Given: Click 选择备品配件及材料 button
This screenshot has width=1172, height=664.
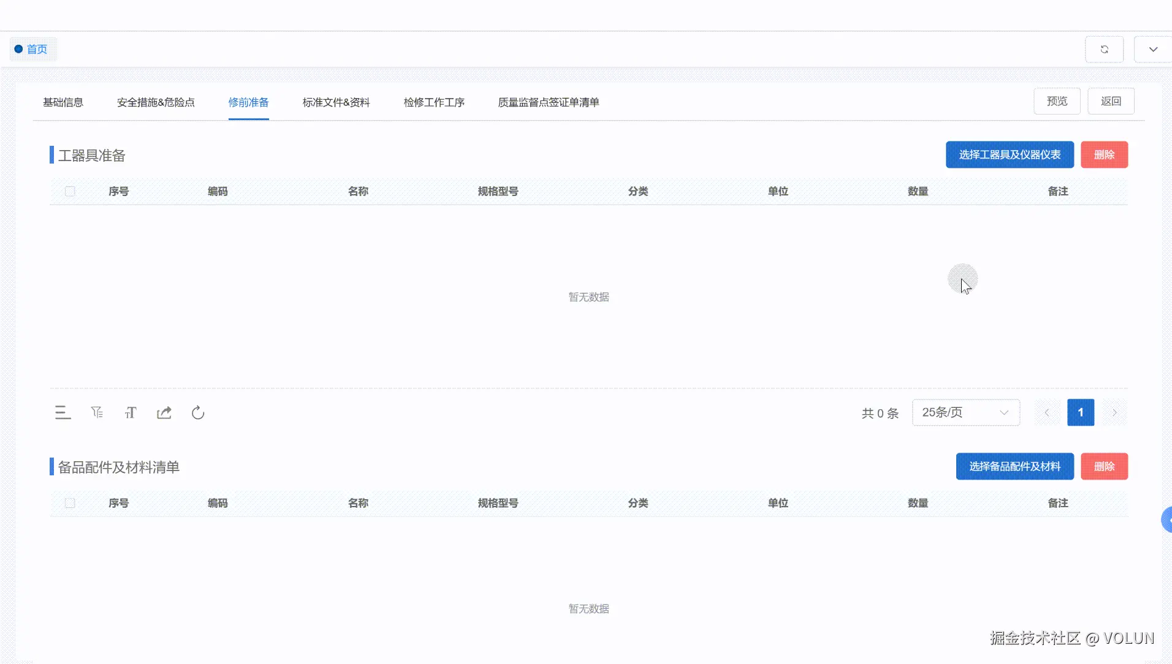Looking at the screenshot, I should (1014, 467).
